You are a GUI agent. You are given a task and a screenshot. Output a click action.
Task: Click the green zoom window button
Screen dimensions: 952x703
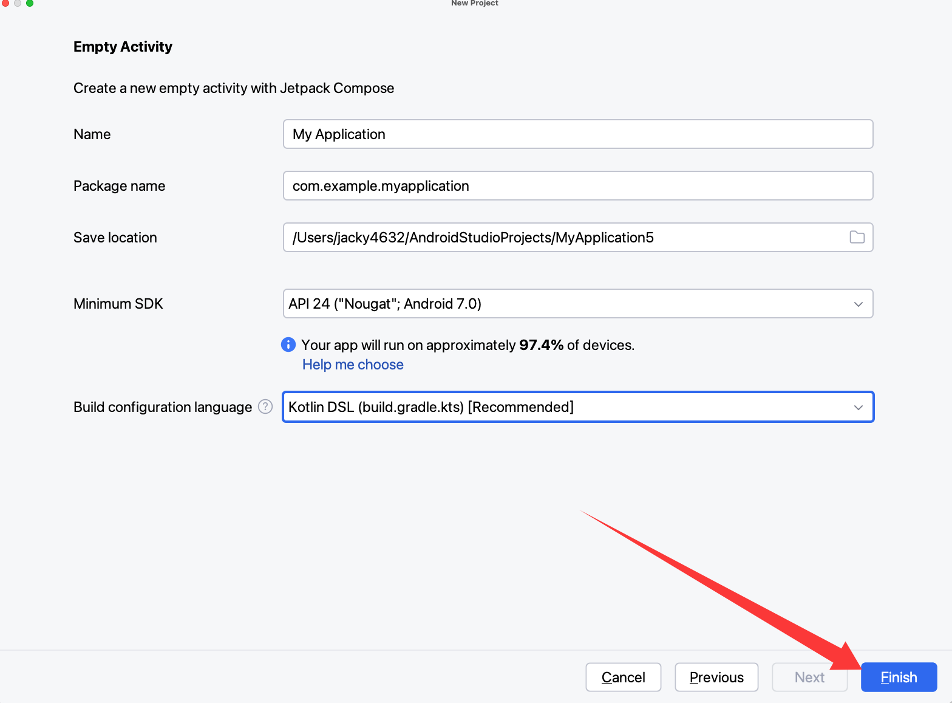pyautogui.click(x=30, y=3)
